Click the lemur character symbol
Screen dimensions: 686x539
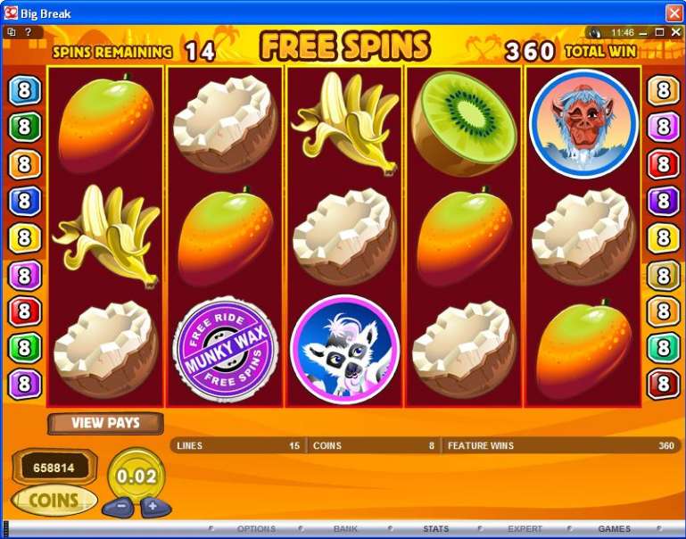[x=344, y=350]
